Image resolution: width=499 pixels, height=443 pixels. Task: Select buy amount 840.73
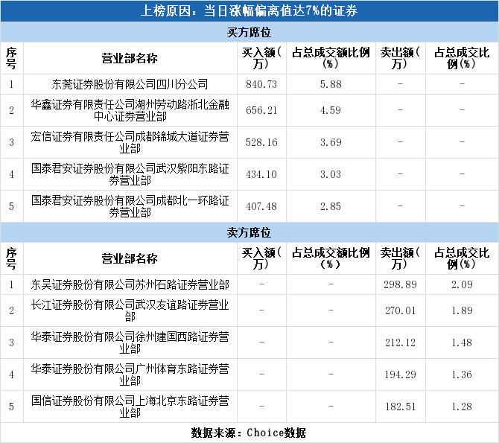(261, 84)
